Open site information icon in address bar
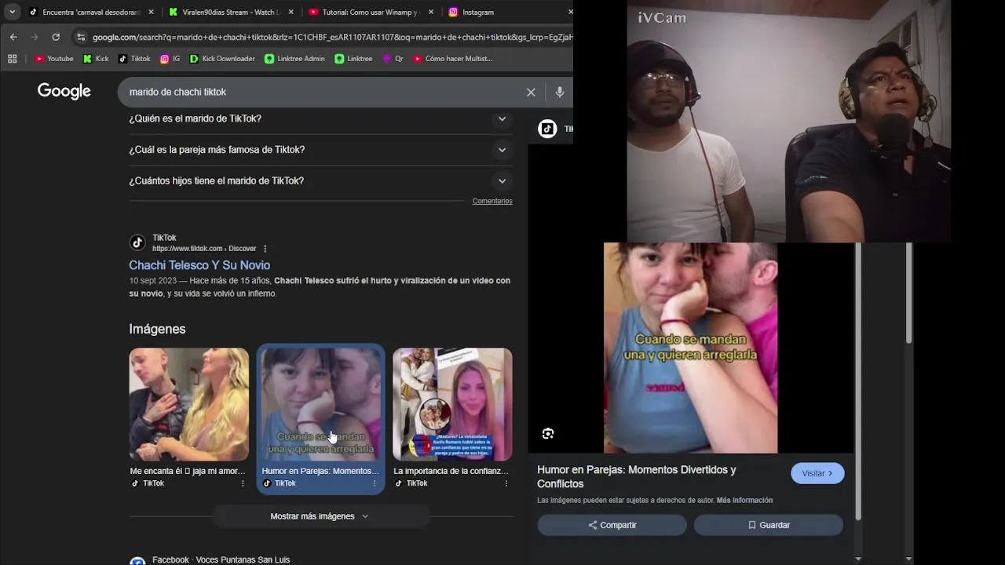 tap(81, 37)
